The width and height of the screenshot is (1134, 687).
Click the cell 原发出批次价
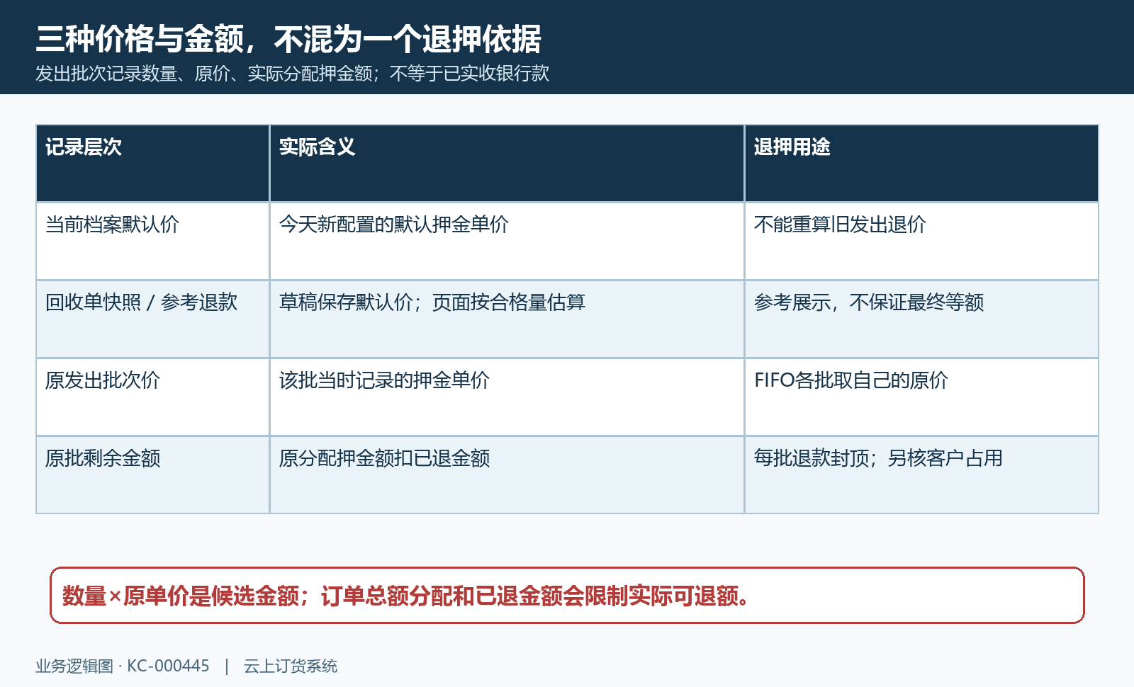coord(152,397)
